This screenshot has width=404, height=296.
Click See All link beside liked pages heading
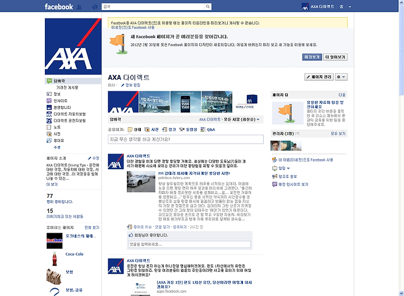pyautogui.click(x=92, y=228)
